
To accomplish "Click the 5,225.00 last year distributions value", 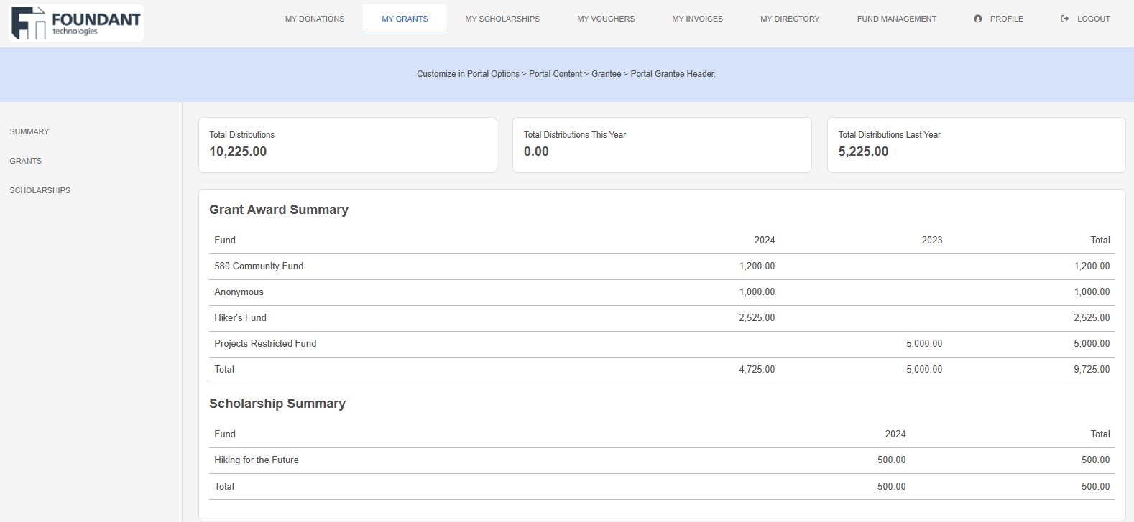I will coord(863,152).
